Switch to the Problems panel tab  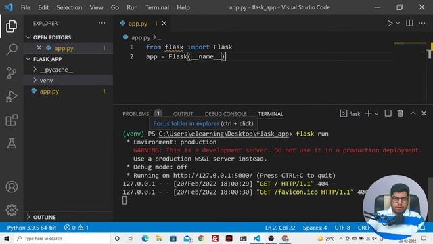pos(135,114)
